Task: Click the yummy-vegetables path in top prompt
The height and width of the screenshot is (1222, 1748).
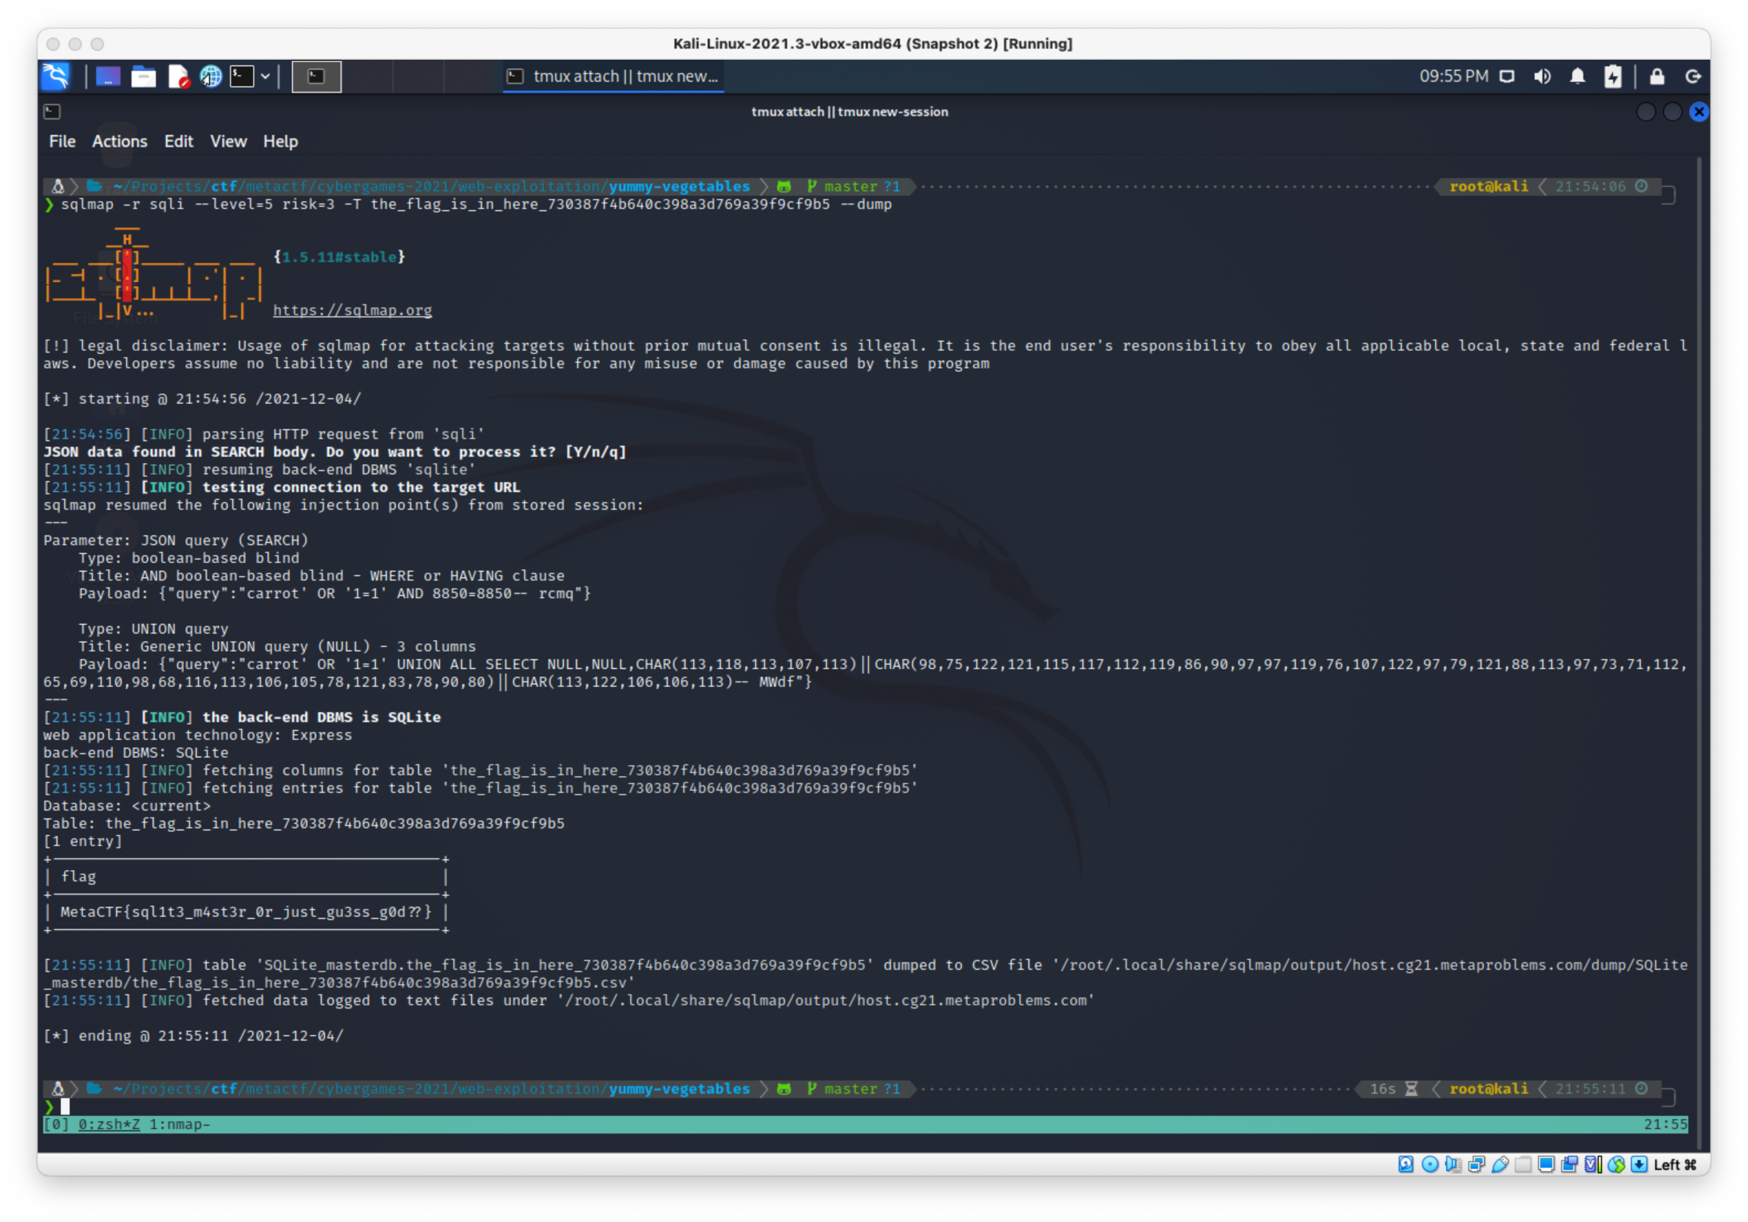Action: tap(679, 186)
